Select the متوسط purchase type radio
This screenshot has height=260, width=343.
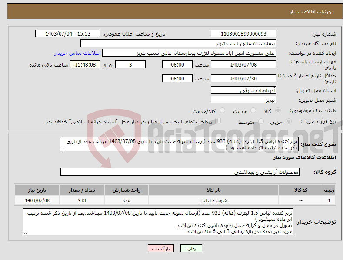click(x=261, y=121)
